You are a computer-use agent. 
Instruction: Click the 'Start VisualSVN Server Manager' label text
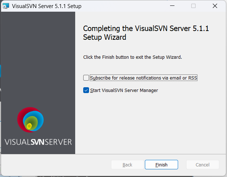click(x=124, y=90)
